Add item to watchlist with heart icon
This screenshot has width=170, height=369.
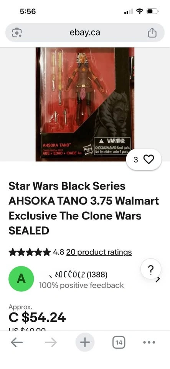point(144,160)
